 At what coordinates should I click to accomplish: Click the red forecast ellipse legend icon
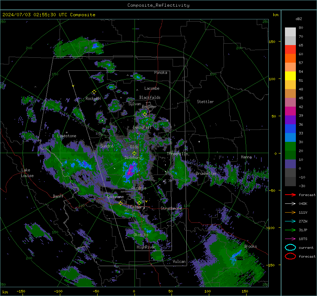(x=290, y=256)
